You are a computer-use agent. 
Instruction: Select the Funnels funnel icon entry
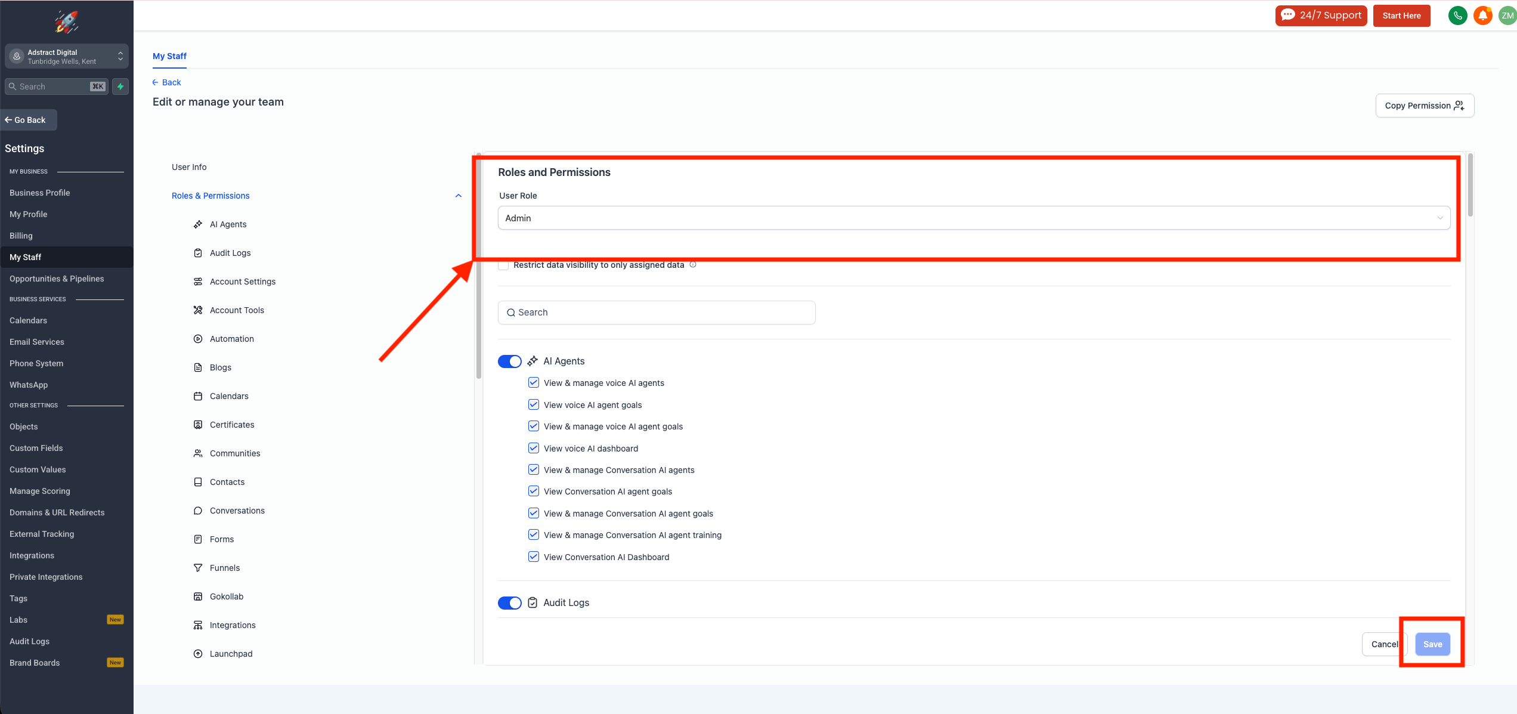[x=198, y=568]
